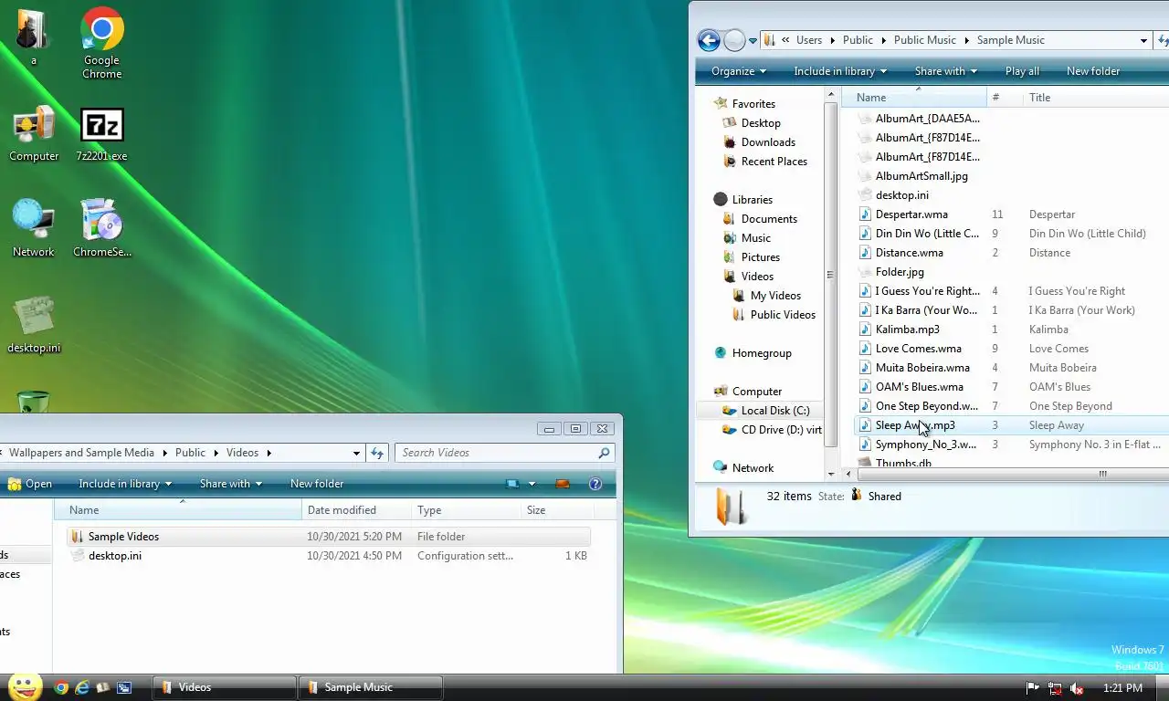Open Include in library dropdown in Sample Music
1169x701 pixels.
coord(840,71)
